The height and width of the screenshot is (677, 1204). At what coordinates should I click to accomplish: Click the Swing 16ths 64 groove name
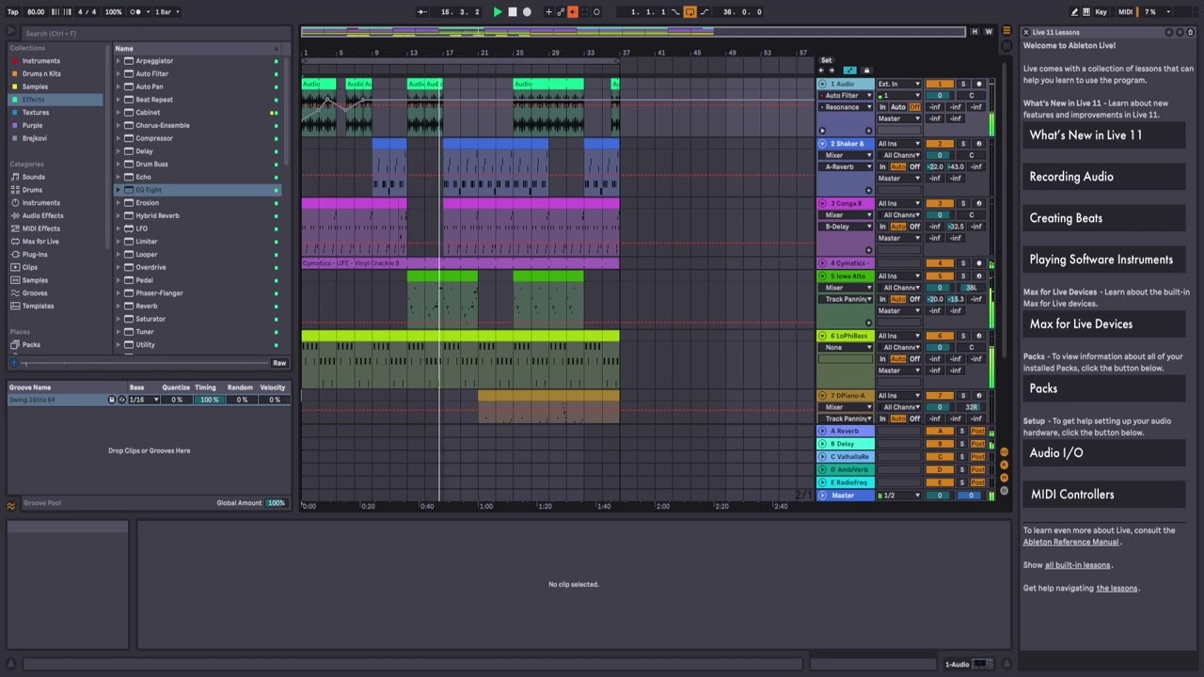click(x=32, y=400)
